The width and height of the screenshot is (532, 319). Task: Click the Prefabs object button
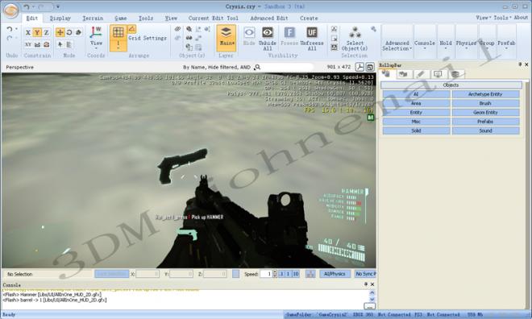[485, 122]
